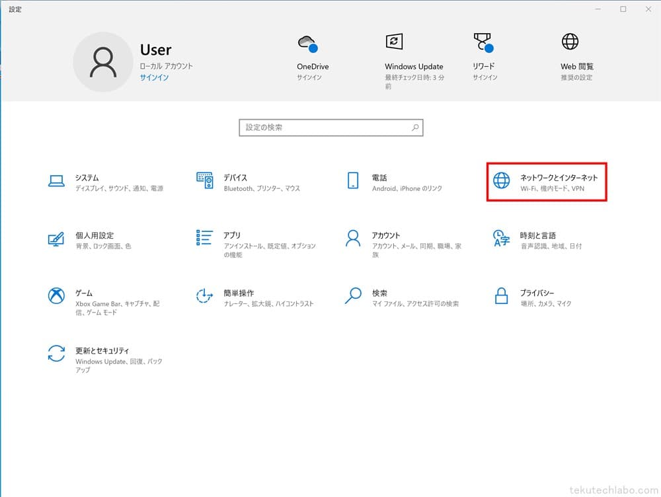Click the リワード medal icon
Image resolution: width=661 pixels, height=497 pixels.
pos(483,42)
